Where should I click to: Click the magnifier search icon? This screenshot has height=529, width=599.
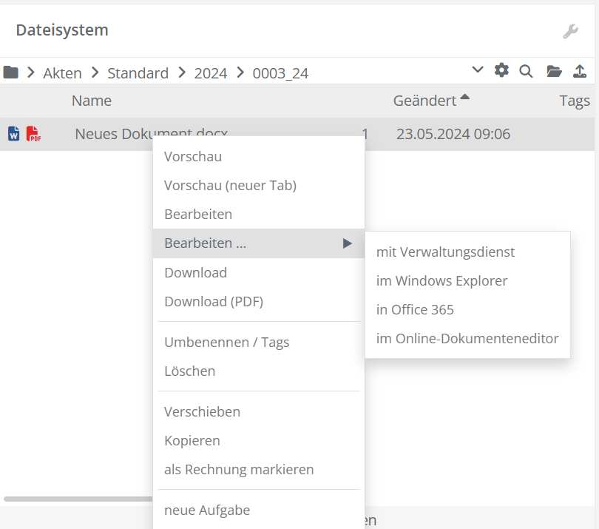(x=526, y=71)
